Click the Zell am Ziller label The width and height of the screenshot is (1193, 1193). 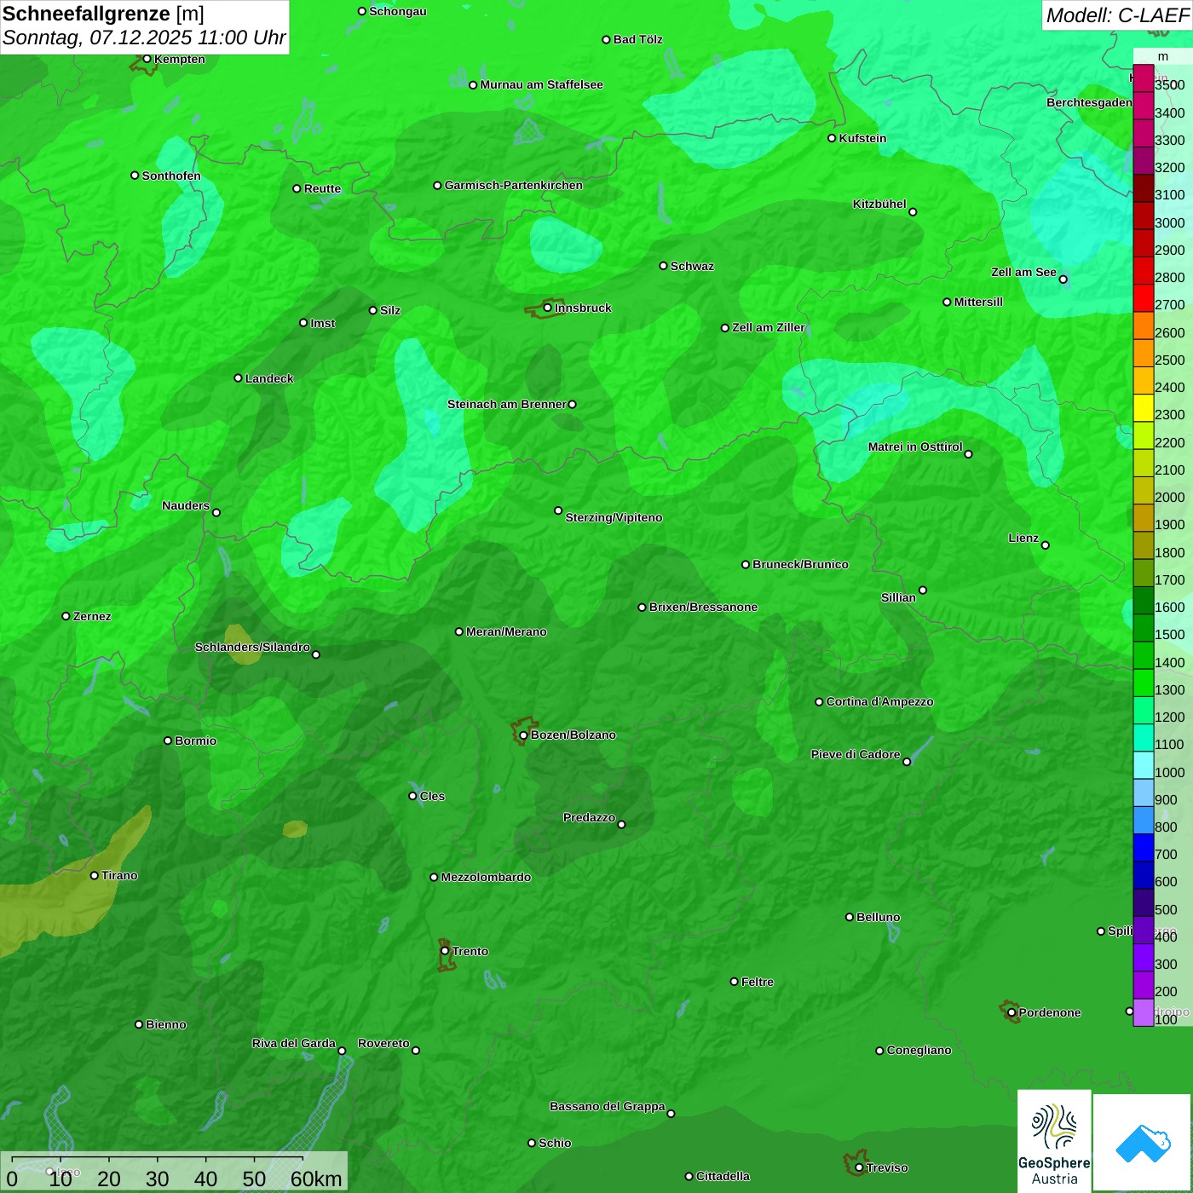[769, 328]
